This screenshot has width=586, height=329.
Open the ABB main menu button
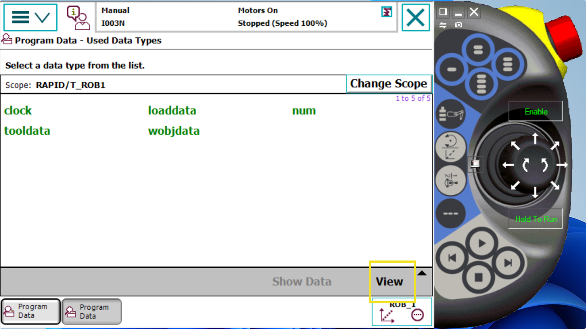click(x=30, y=17)
